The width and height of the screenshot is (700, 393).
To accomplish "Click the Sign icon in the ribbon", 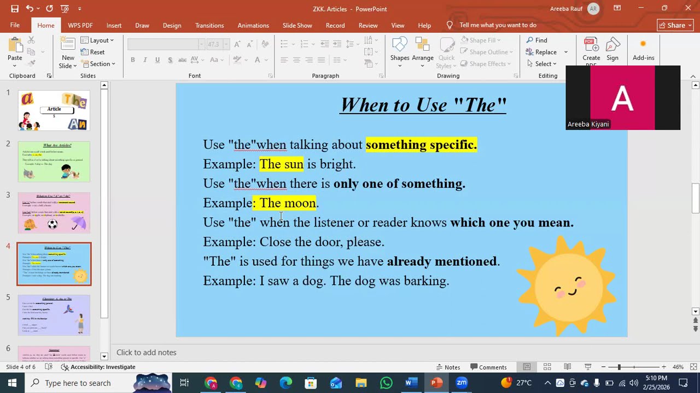I will 612,50.
